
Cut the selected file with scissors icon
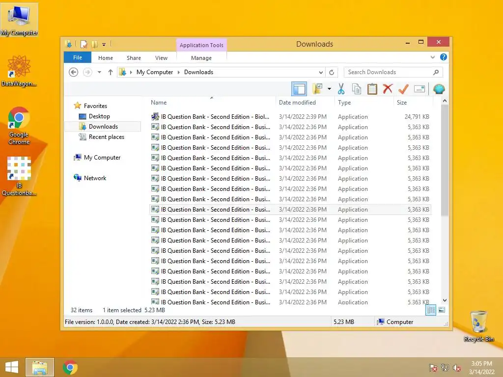coord(341,89)
